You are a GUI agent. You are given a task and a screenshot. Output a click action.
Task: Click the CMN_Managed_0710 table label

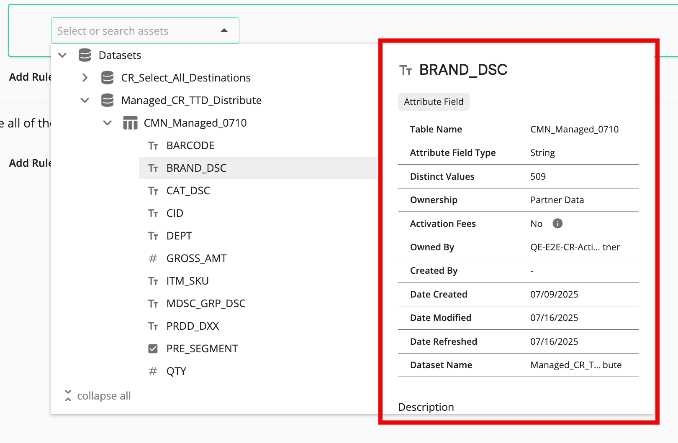(195, 123)
